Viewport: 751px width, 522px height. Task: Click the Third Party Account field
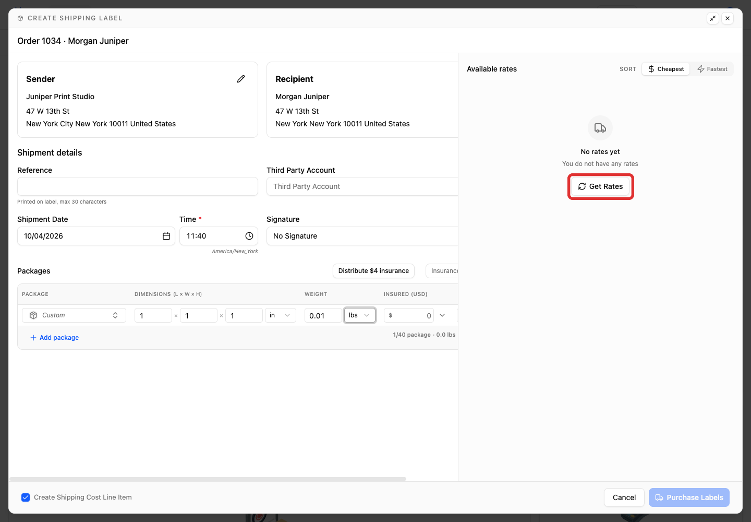(362, 186)
